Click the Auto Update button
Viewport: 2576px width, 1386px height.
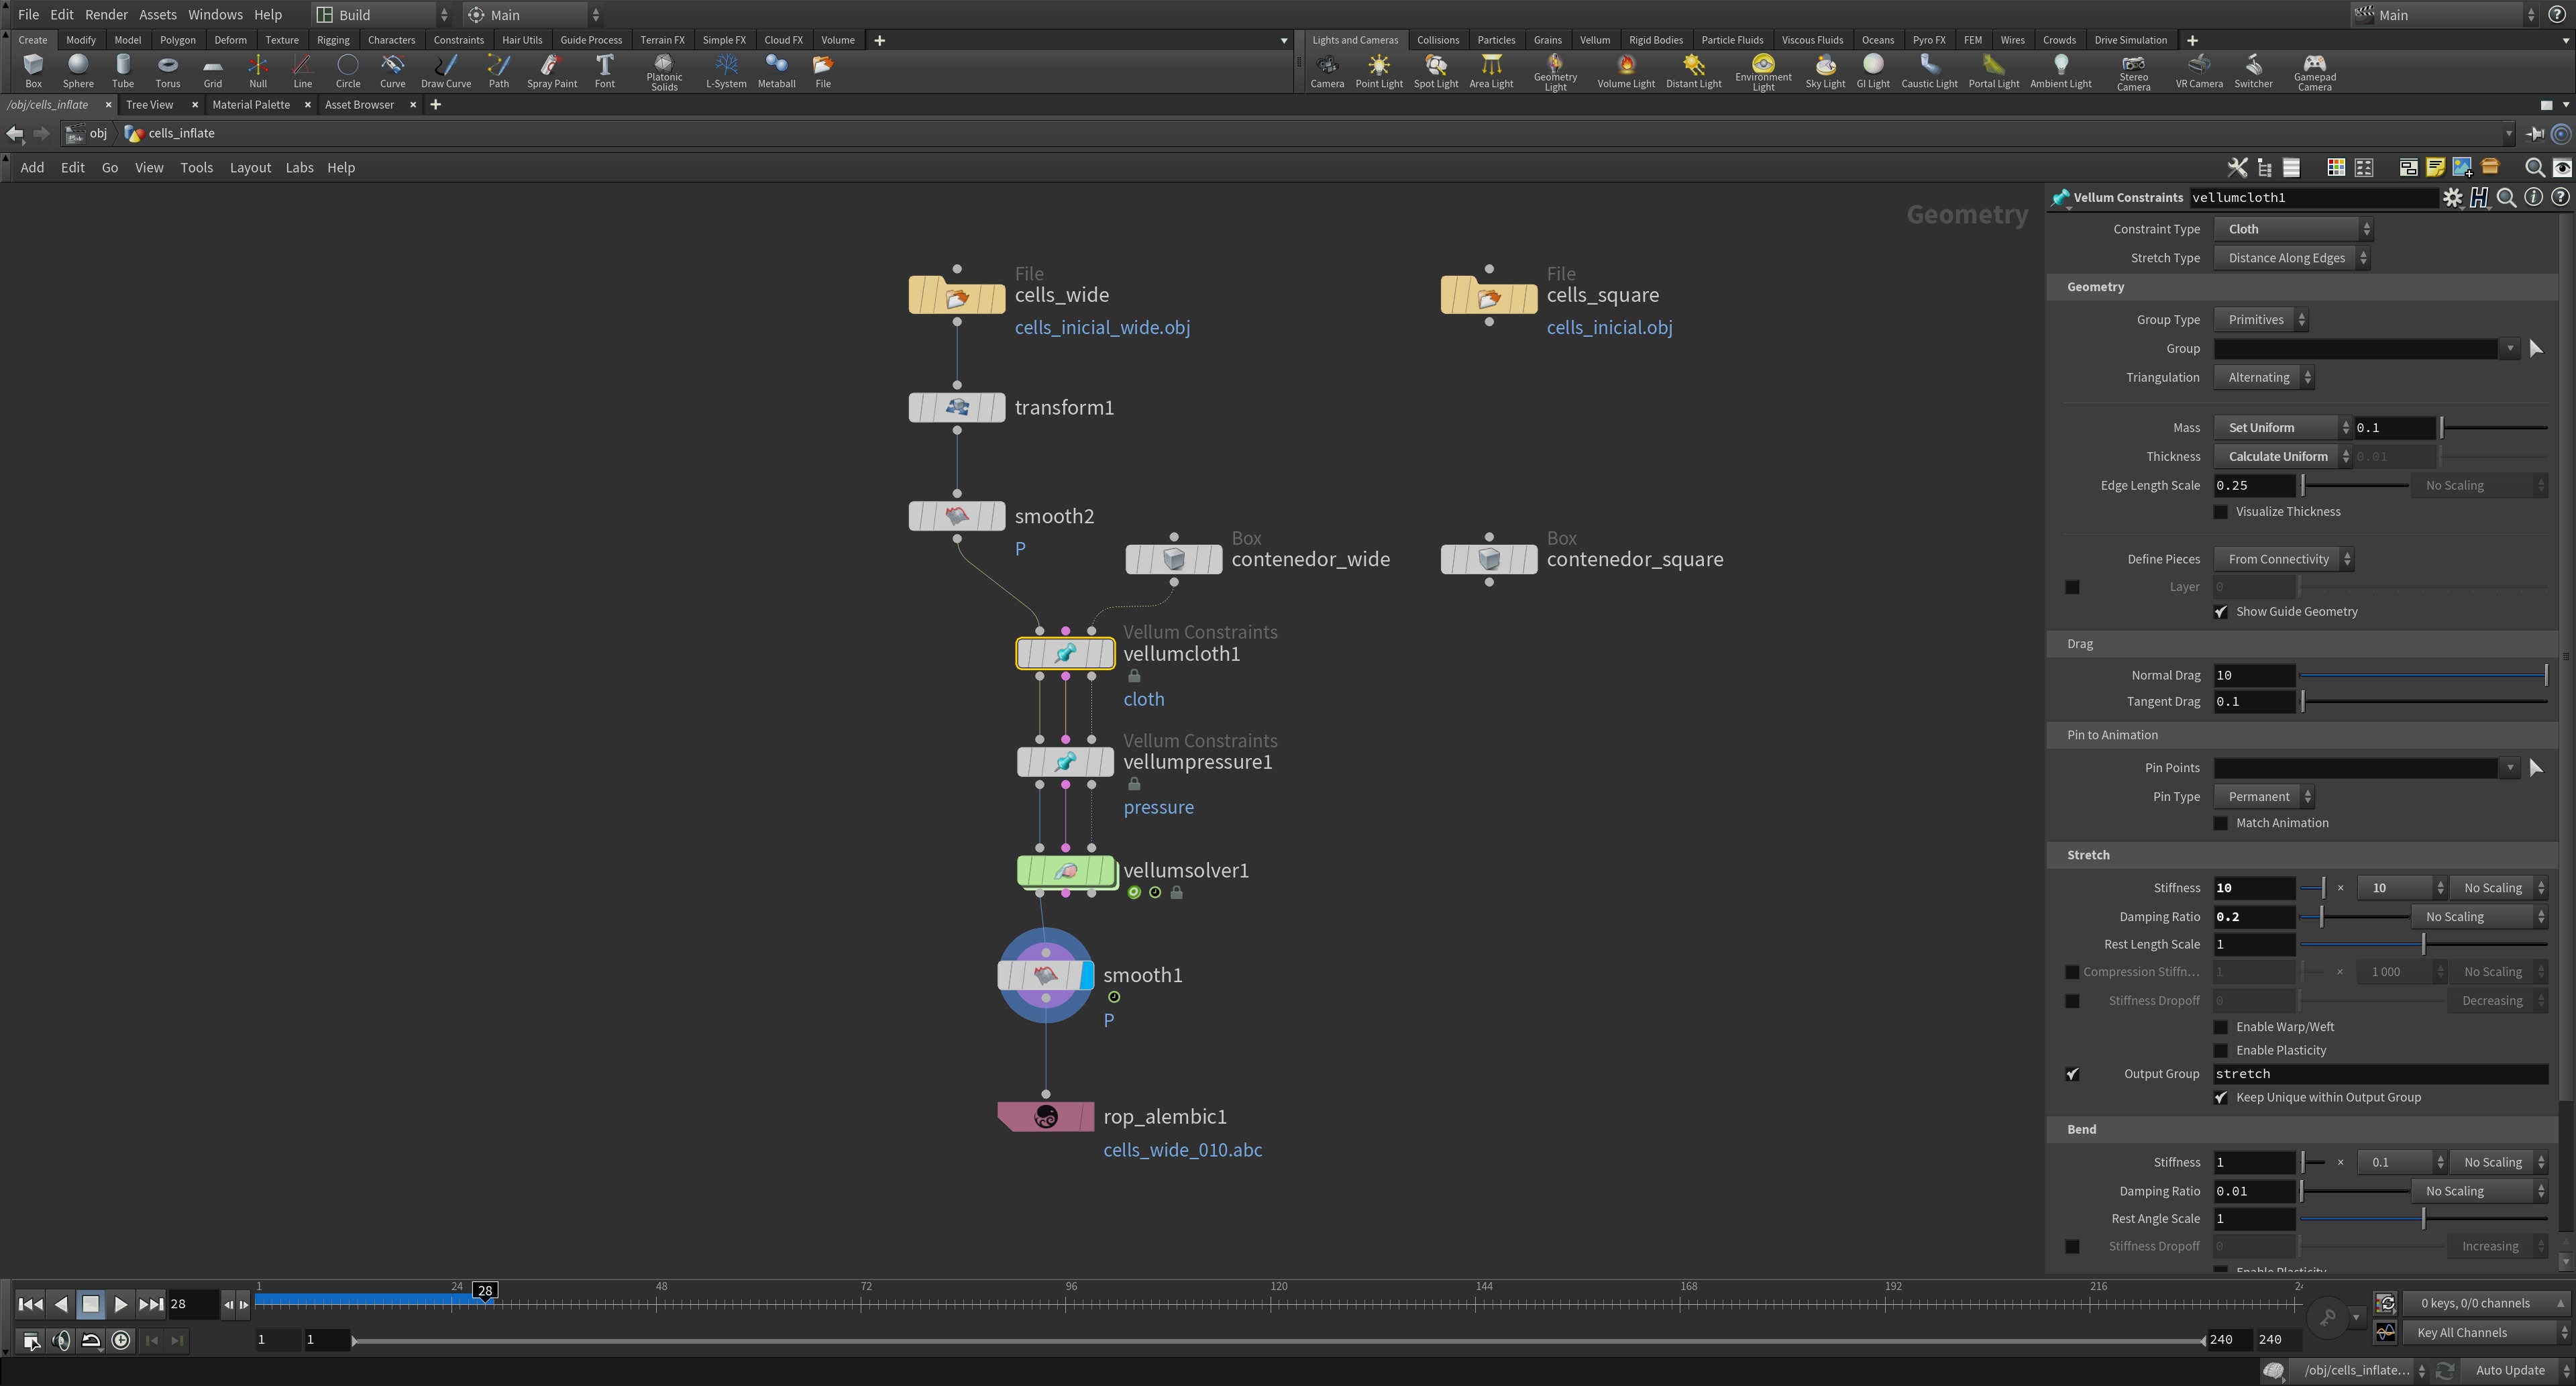pos(2509,1370)
